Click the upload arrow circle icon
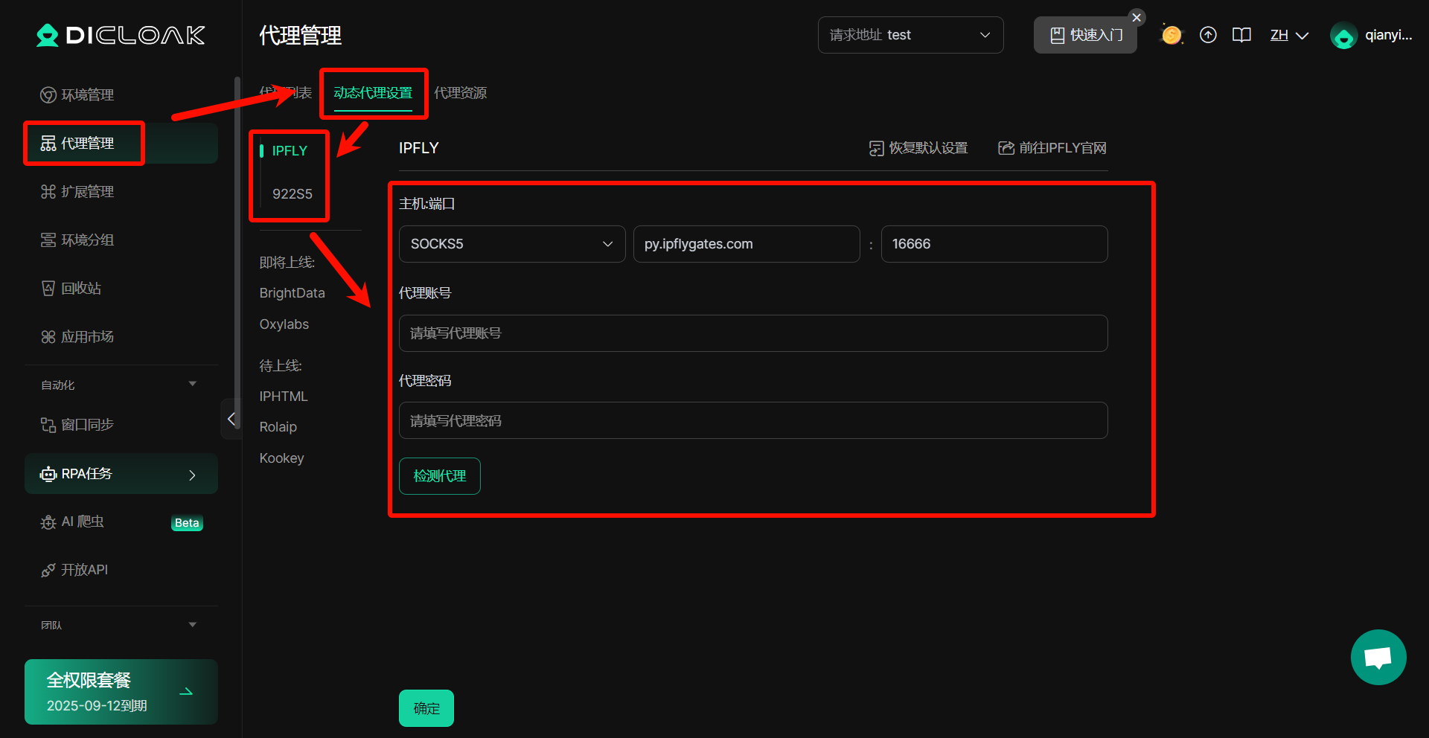Screen dimensions: 1429x738 point(1208,35)
